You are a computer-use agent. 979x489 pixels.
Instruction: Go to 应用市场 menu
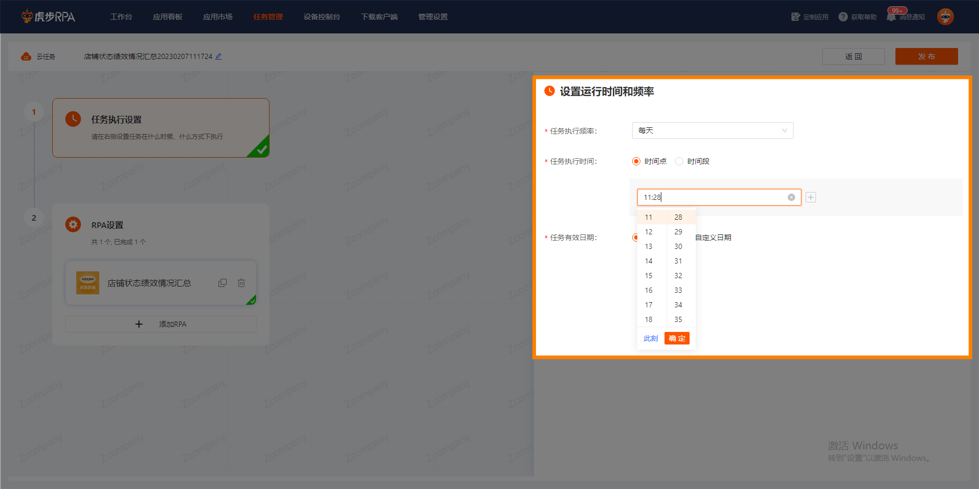[218, 17]
